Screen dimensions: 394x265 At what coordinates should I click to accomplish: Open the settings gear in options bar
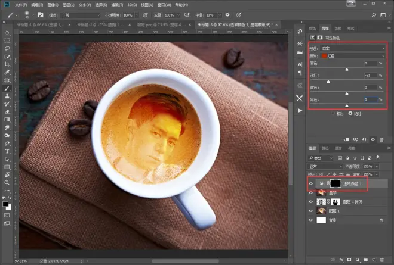click(x=227, y=15)
